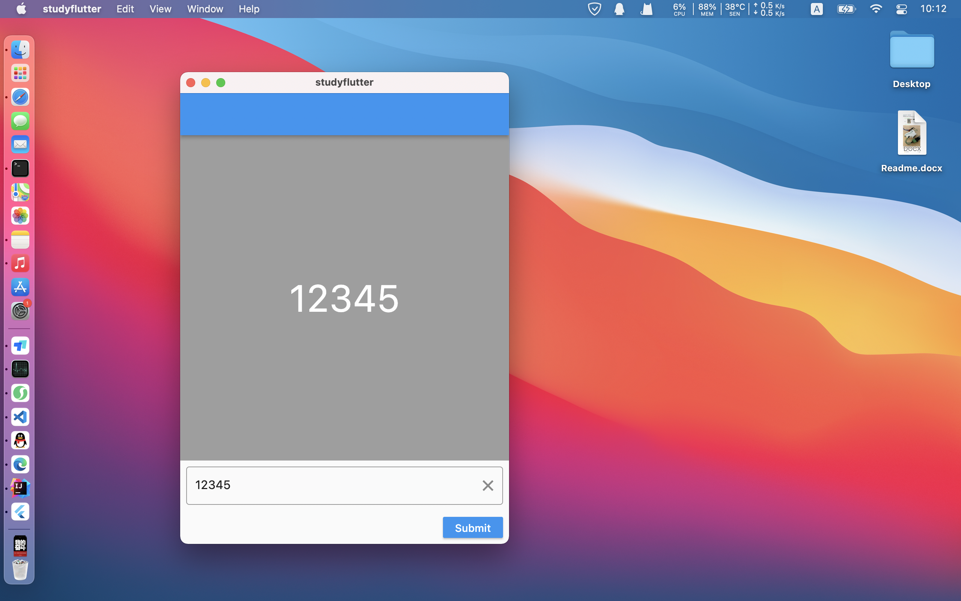Click the input source A indicator
The width and height of the screenshot is (961, 601).
point(816,9)
